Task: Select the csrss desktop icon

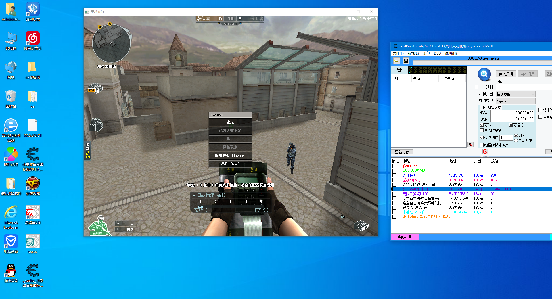Action: pos(33,244)
